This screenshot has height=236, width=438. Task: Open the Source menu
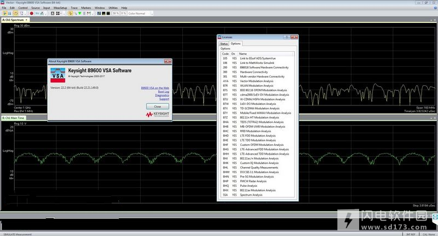[x=36, y=8]
